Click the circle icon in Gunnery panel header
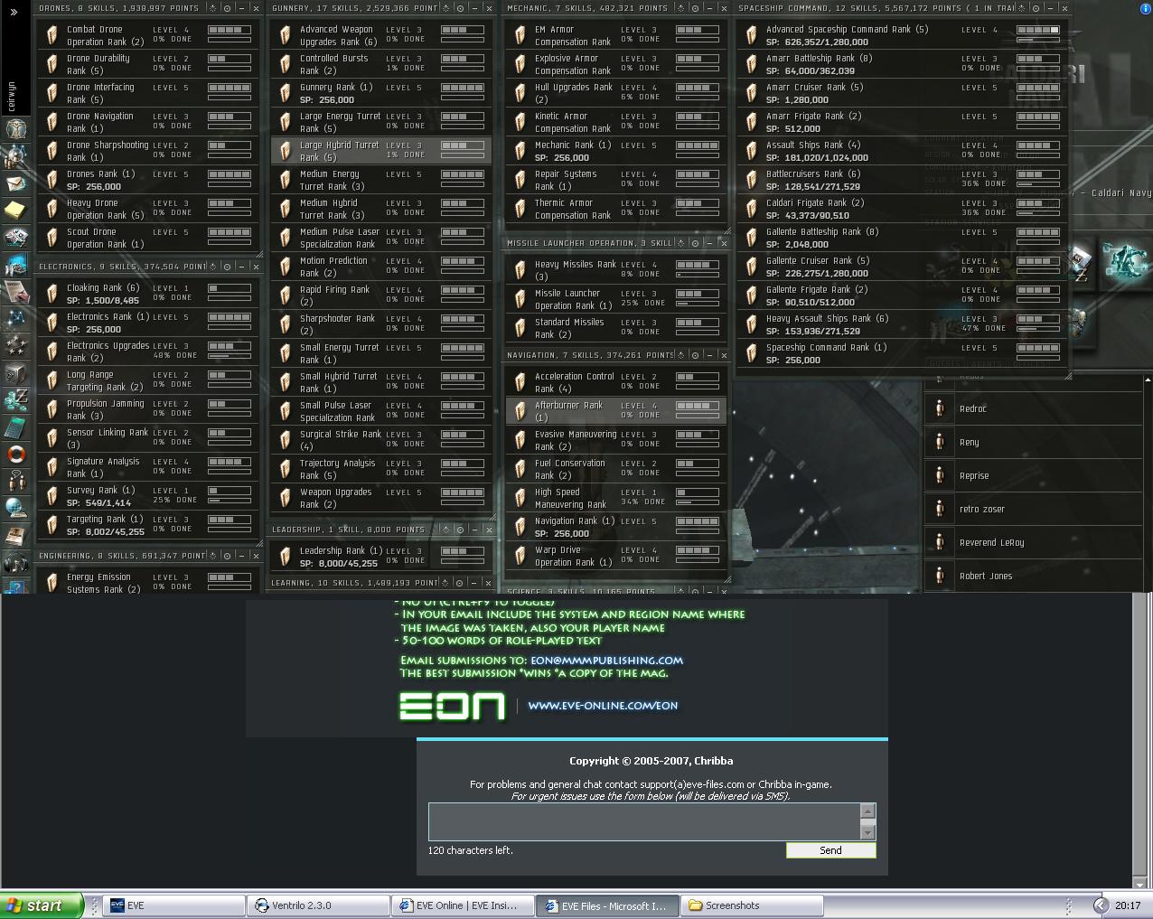The image size is (1153, 919). point(460,7)
